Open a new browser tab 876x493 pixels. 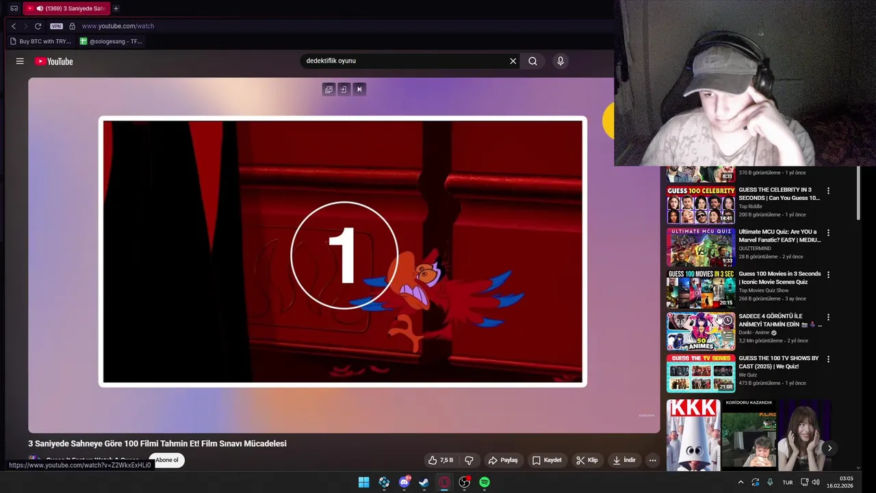pos(116,8)
